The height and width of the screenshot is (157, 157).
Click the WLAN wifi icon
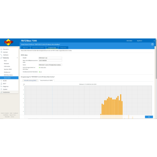pos(2,81)
